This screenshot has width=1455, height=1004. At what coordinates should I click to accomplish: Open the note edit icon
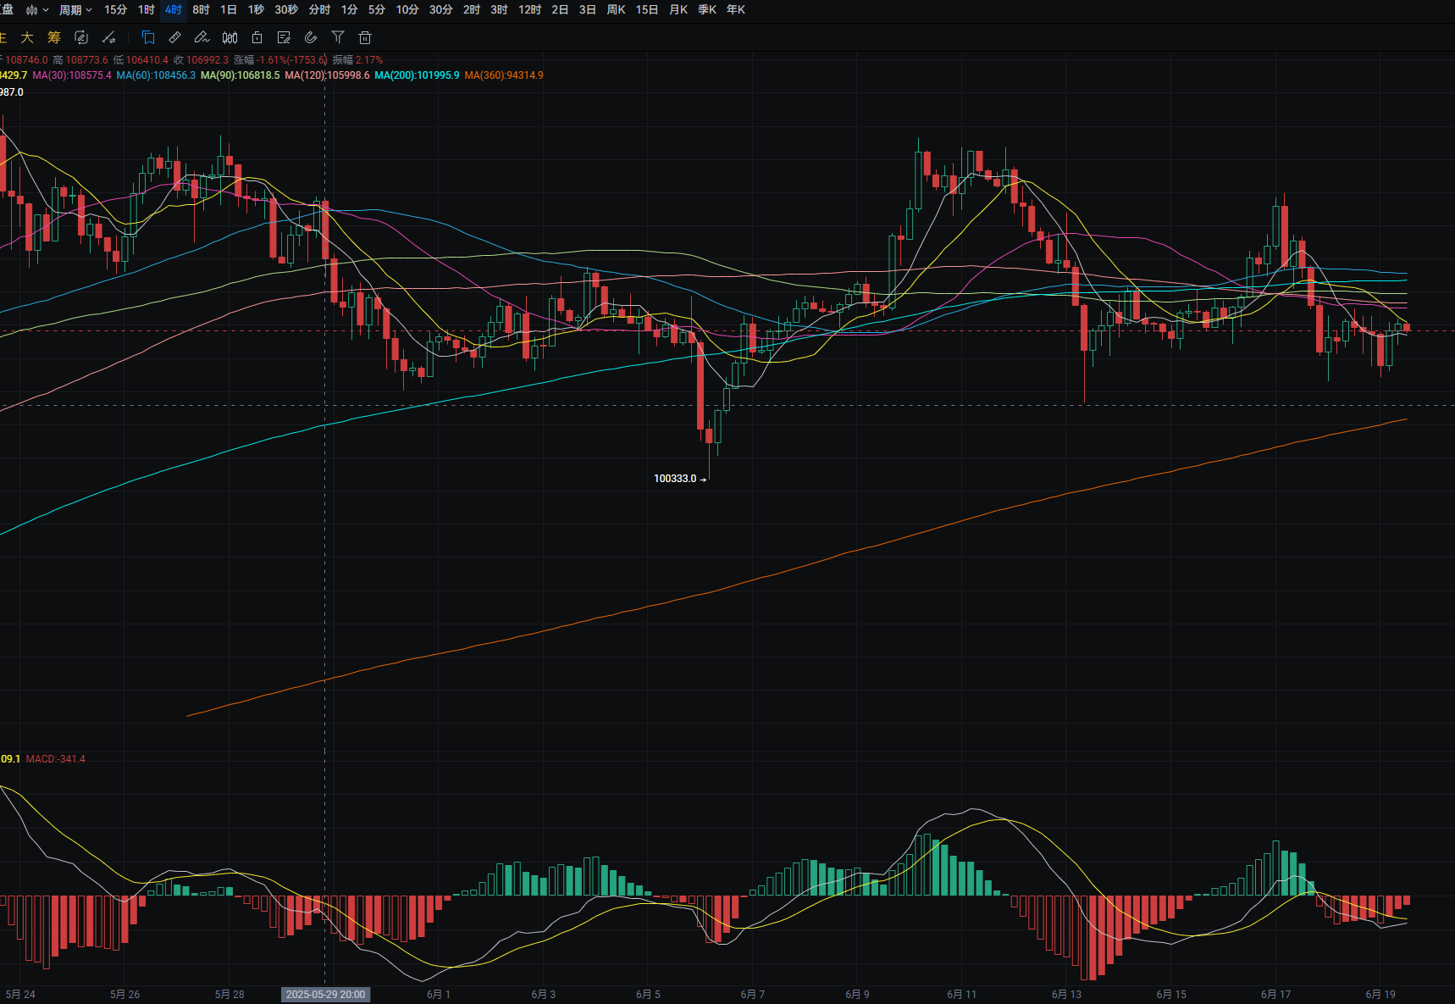[284, 37]
